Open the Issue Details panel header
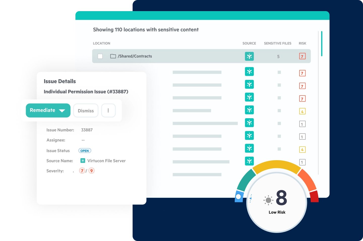This screenshot has height=241, width=363. tap(60, 81)
